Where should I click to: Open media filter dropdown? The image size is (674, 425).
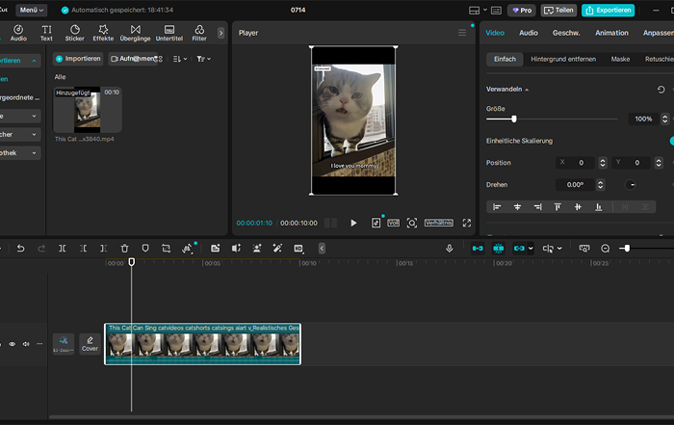[x=203, y=59]
